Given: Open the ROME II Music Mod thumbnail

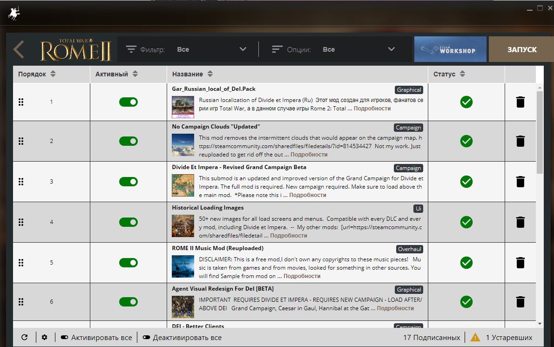Looking at the screenshot, I should click(x=183, y=266).
